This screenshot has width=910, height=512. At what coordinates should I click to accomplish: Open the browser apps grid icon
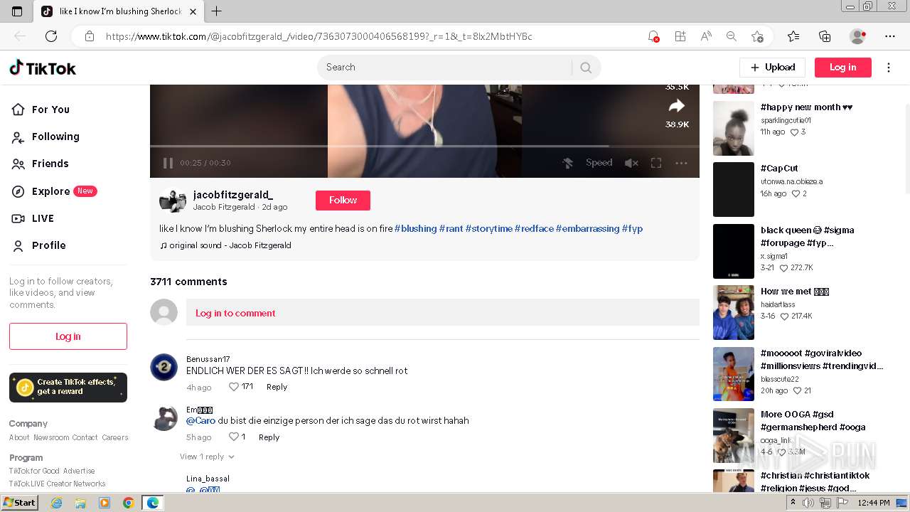(x=680, y=36)
